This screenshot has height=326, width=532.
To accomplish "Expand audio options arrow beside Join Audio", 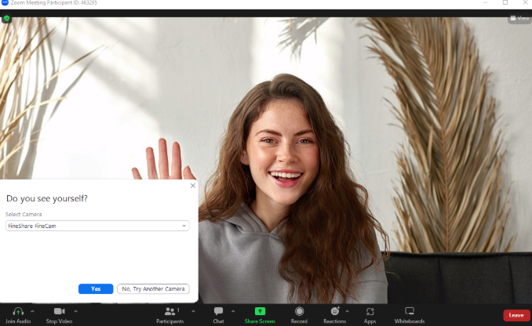I will coord(32,311).
